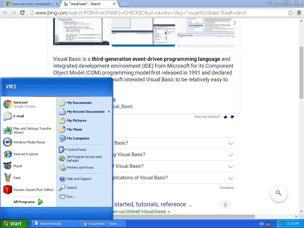Click the safely remove hardware tray icon
Screen dimensions: 304x228
click(282, 224)
